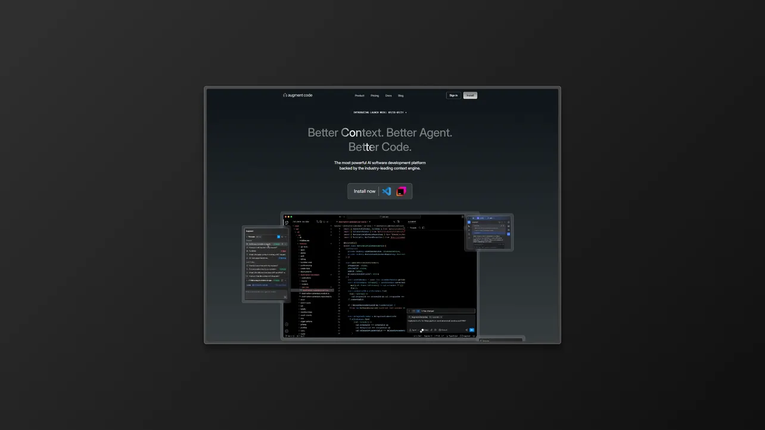Click the augment code logo
Viewport: 765px width, 430px height.
coord(298,95)
